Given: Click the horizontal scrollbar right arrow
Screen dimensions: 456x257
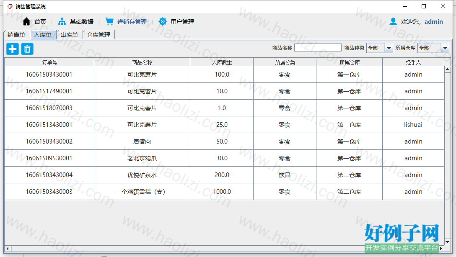Looking at the screenshot, I should click(441, 249).
